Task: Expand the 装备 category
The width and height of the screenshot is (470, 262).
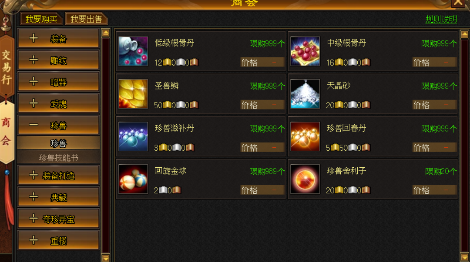Action: [x=58, y=38]
